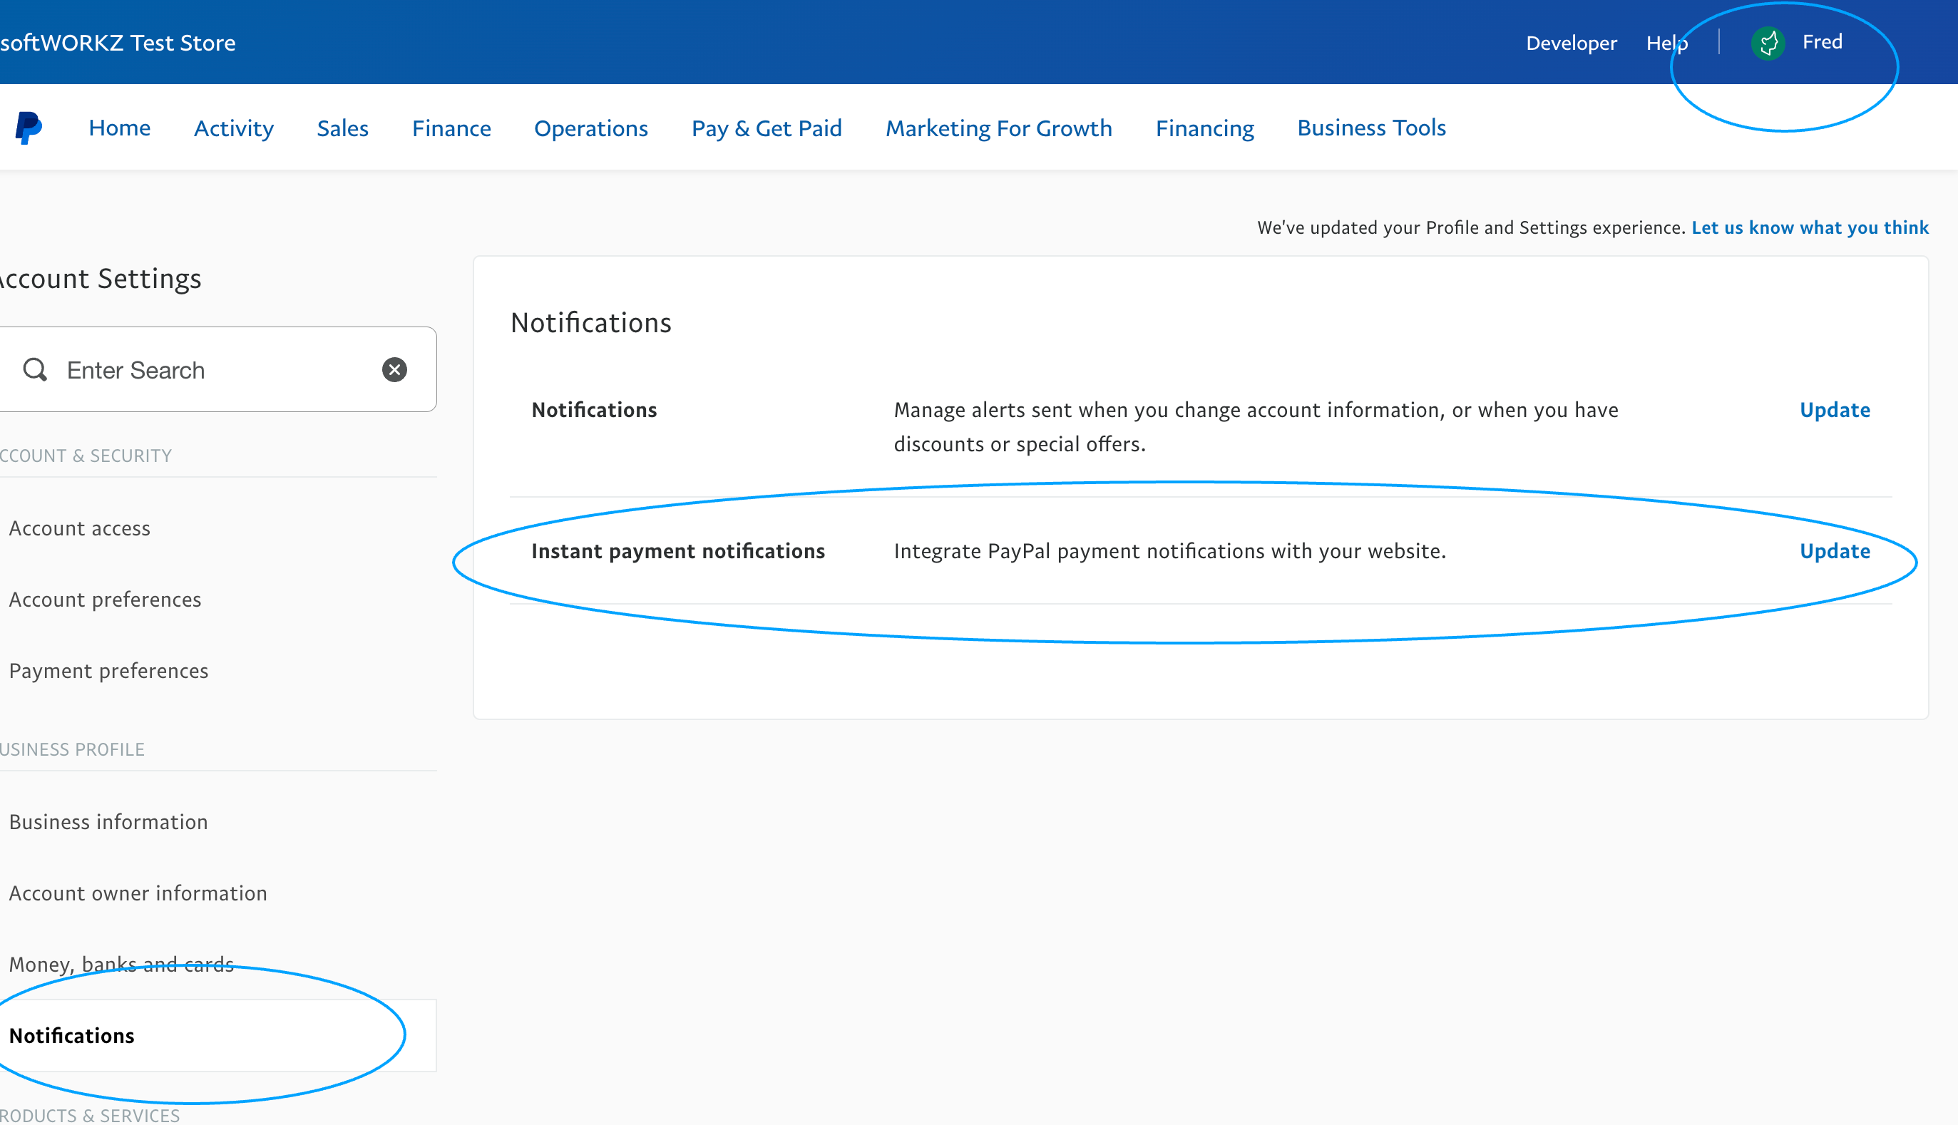Select Account access in sidebar
The image size is (1958, 1125).
point(80,528)
